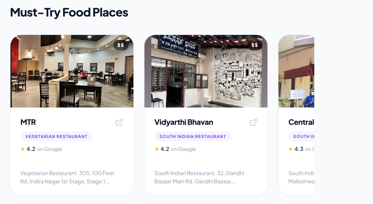Viewport: 373px width, 204px height.
Task: Select the VEGETARIAN RESTAURANT tag under MTR
Action: click(x=56, y=136)
